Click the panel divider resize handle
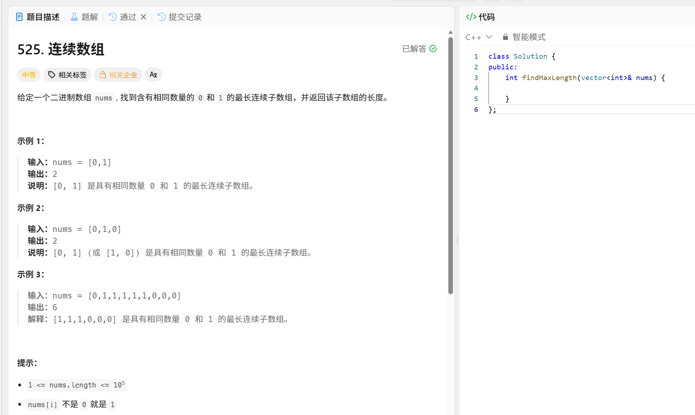 [x=457, y=239]
